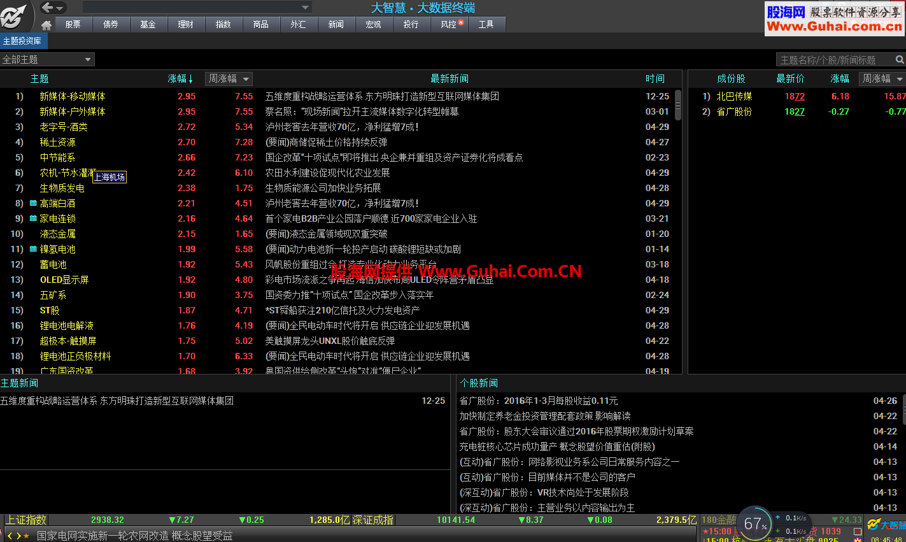Open the 投行 menu
906x542 pixels.
(x=411, y=24)
